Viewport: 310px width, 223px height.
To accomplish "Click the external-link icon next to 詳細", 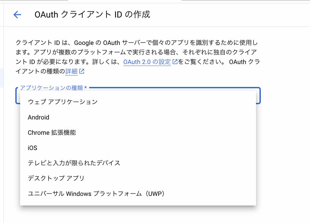I will (82, 71).
